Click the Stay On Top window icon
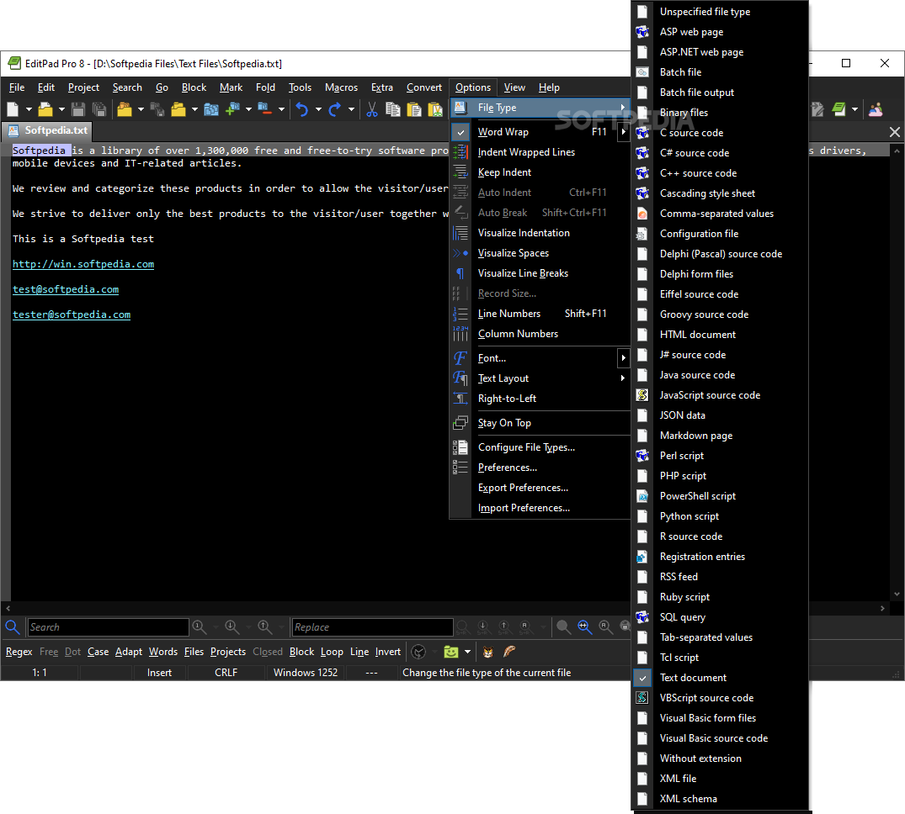 [x=460, y=423]
